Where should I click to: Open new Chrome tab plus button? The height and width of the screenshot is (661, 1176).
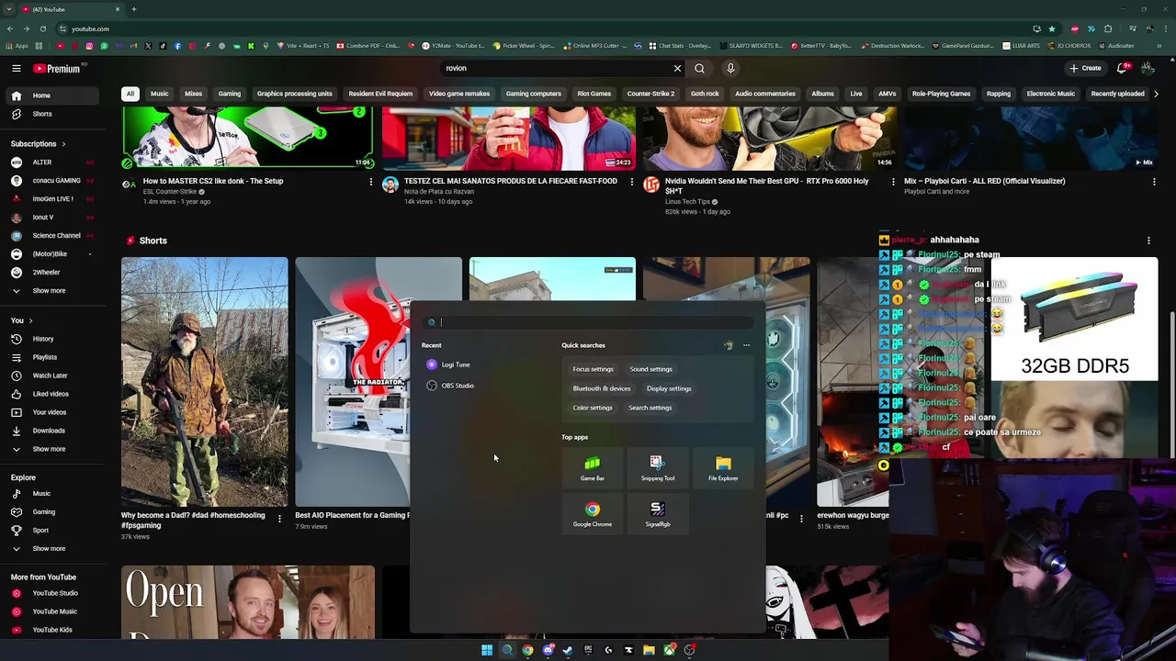pos(134,9)
